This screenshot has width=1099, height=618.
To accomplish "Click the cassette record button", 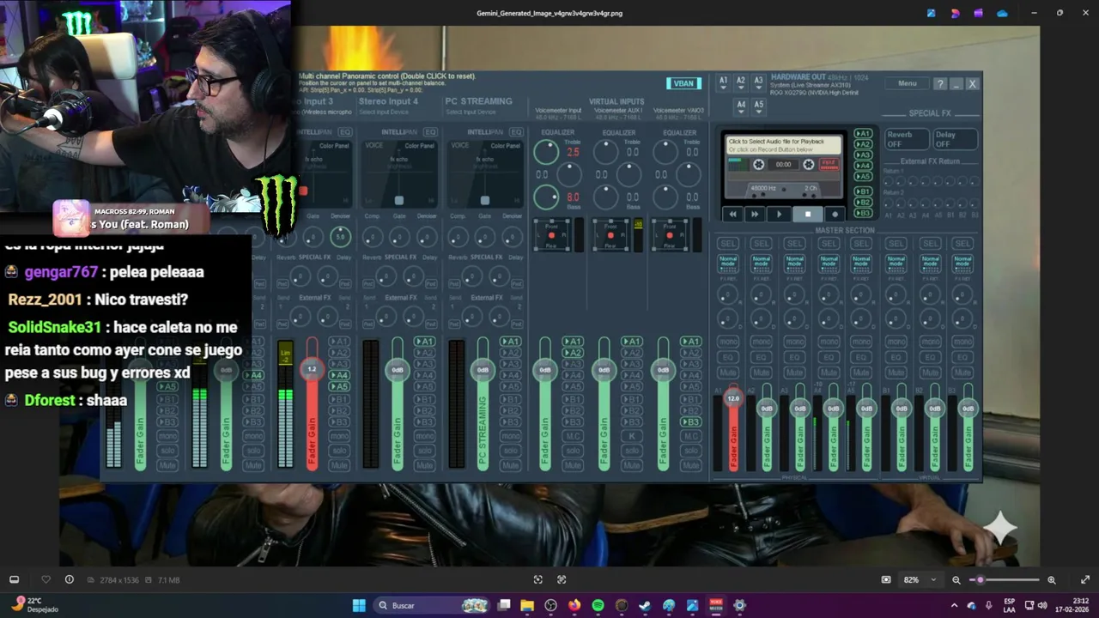I will [x=834, y=215].
